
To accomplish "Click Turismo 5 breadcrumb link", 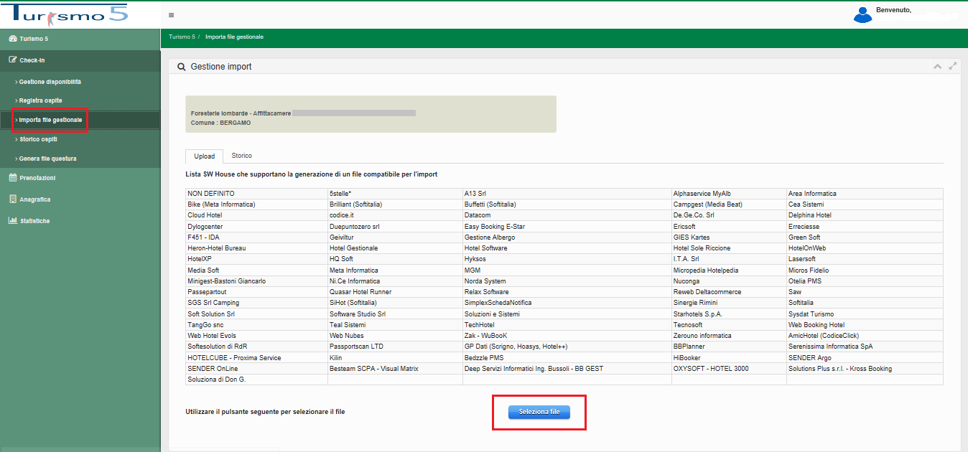I will (182, 37).
